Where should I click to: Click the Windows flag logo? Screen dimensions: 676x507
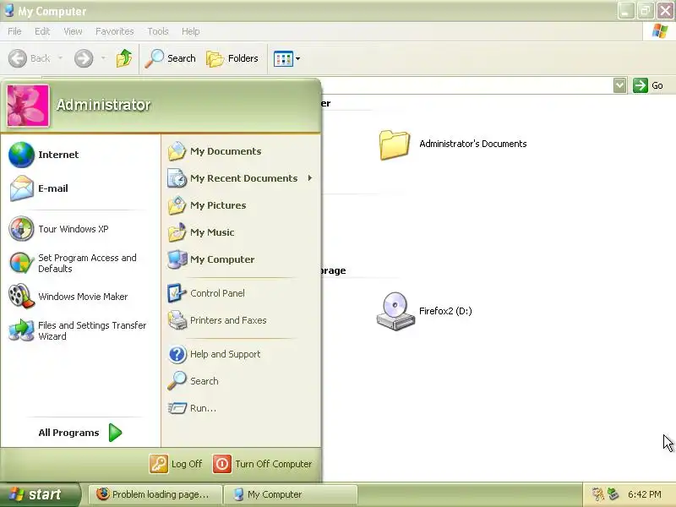click(660, 31)
